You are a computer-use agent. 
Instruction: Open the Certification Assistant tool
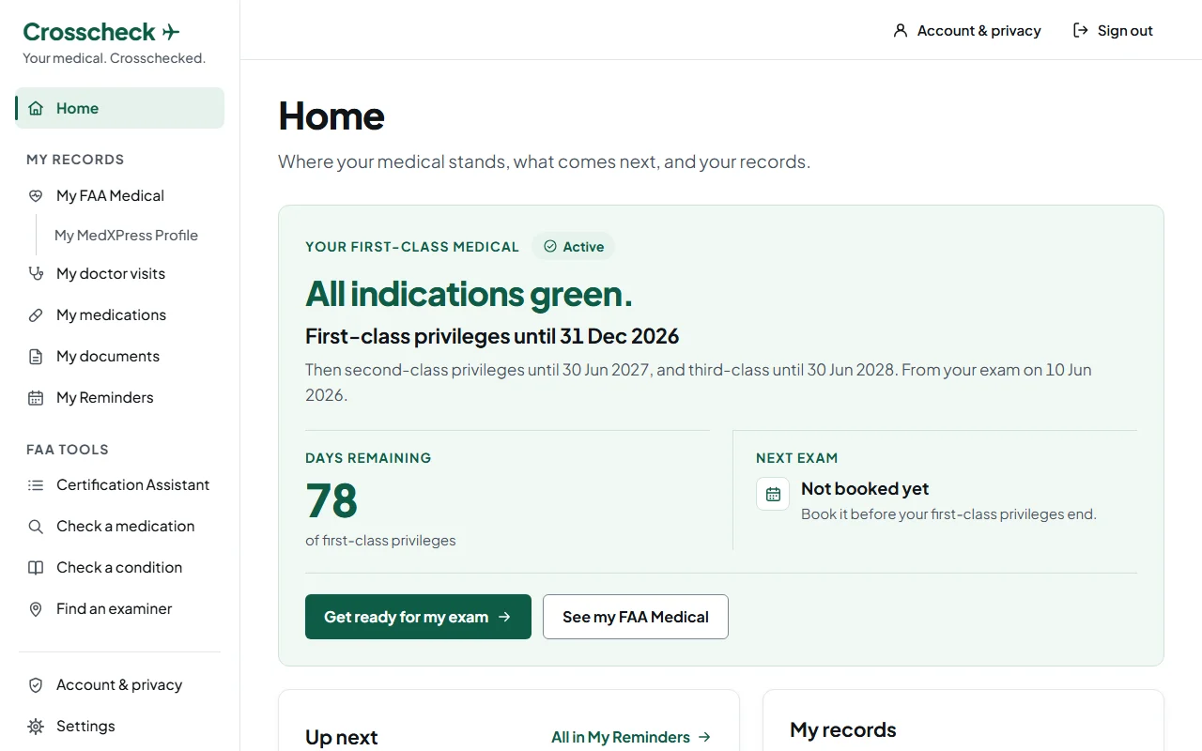119,484
